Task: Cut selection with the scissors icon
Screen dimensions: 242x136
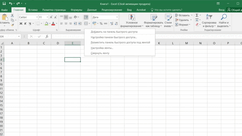Action: (12, 15)
